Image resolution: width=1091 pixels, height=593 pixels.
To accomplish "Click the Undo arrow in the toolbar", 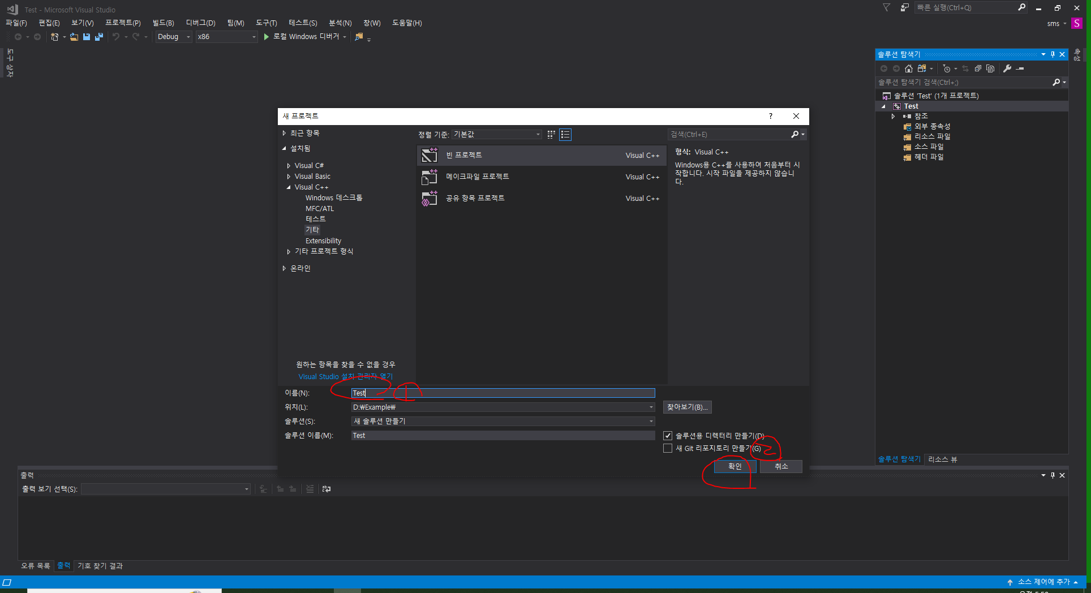I will pos(116,37).
